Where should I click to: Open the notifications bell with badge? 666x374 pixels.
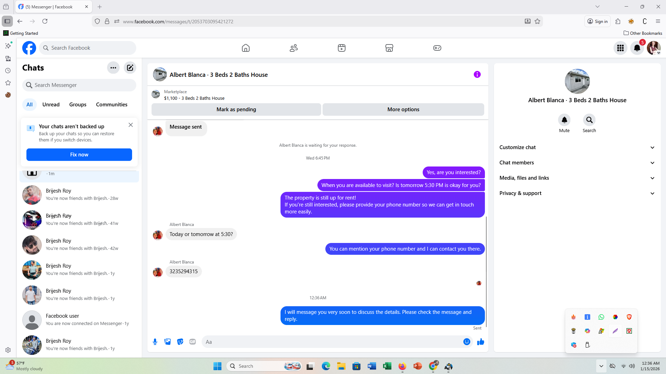tap(637, 48)
